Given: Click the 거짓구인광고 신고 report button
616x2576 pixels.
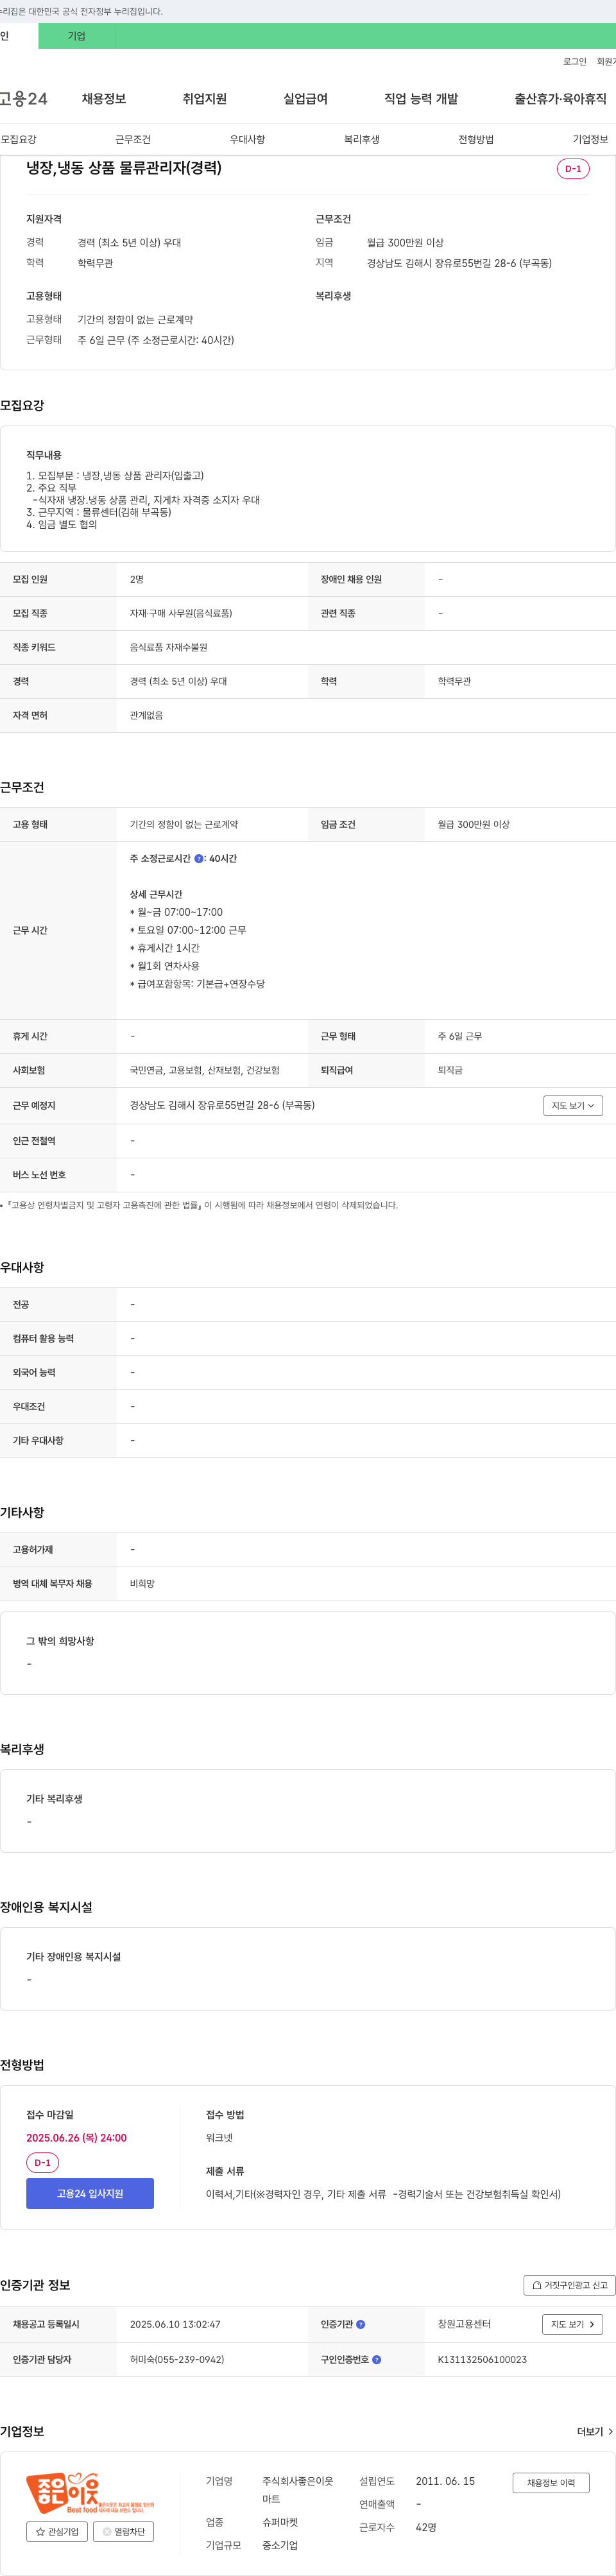Looking at the screenshot, I should pyautogui.click(x=569, y=2285).
